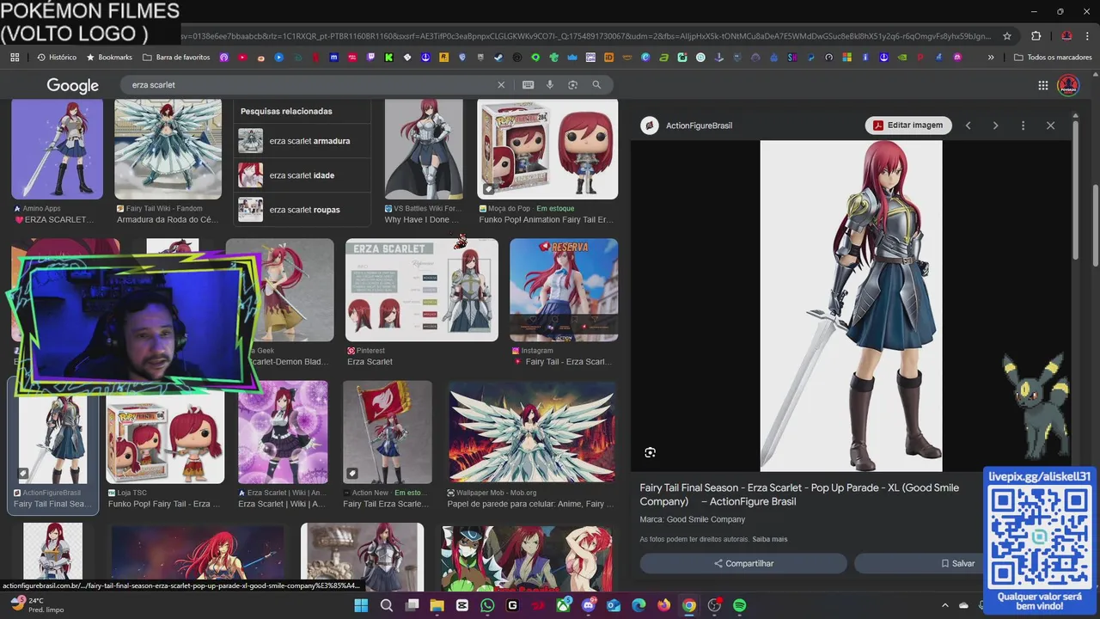
Task: Click the large Erza figure preview image
Action: [851, 306]
